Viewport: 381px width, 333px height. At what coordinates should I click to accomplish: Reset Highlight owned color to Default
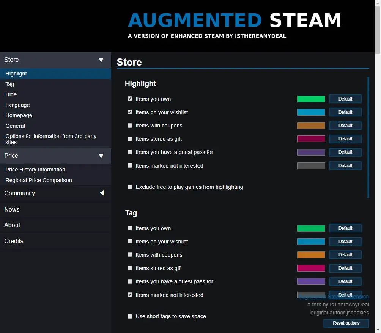pos(345,99)
